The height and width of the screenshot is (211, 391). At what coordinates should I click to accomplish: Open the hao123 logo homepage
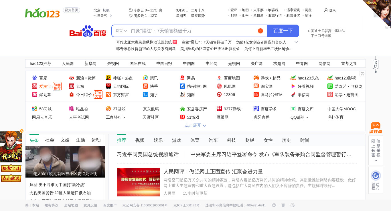point(42,13)
